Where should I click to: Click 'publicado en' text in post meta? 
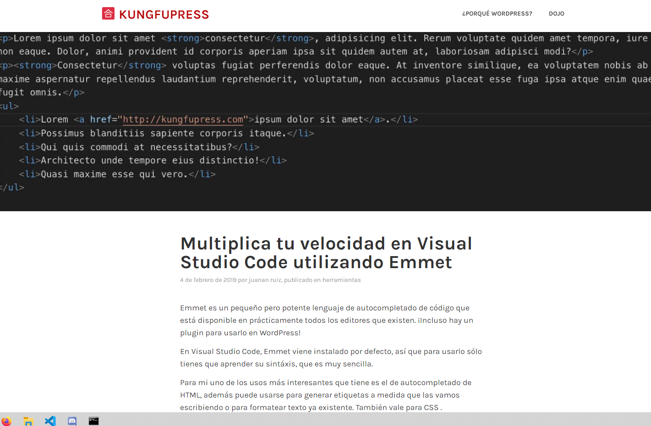pos(302,280)
